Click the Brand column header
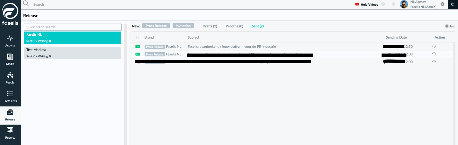The image size is (458, 145). click(x=149, y=37)
